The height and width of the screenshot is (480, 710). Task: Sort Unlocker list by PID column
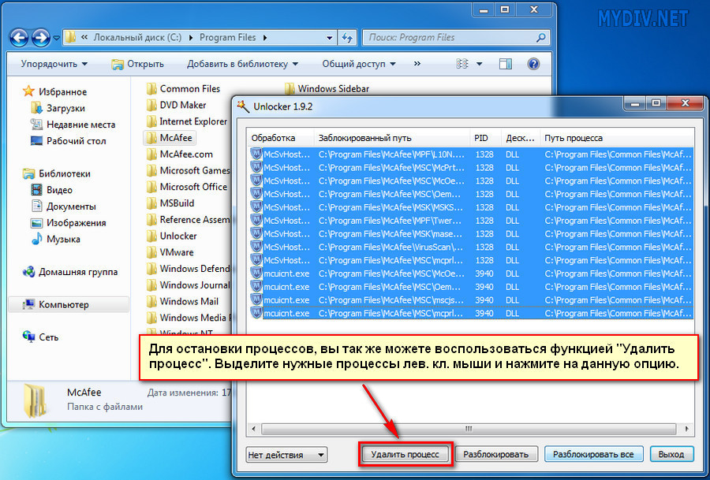pyautogui.click(x=486, y=138)
